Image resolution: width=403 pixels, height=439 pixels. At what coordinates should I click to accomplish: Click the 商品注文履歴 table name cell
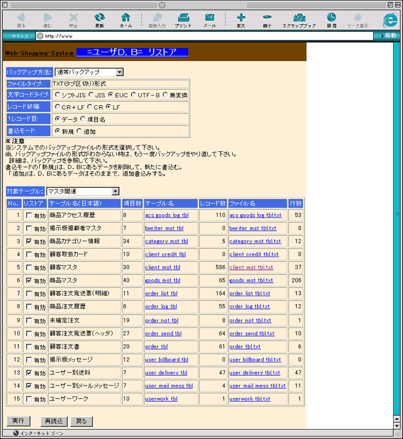point(85,307)
